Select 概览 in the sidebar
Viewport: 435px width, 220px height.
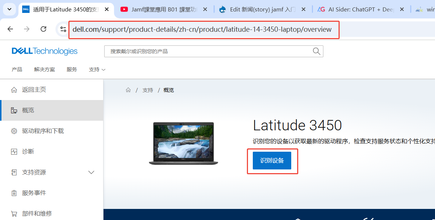(52, 110)
